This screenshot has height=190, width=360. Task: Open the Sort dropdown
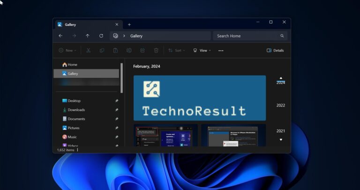pos(176,50)
